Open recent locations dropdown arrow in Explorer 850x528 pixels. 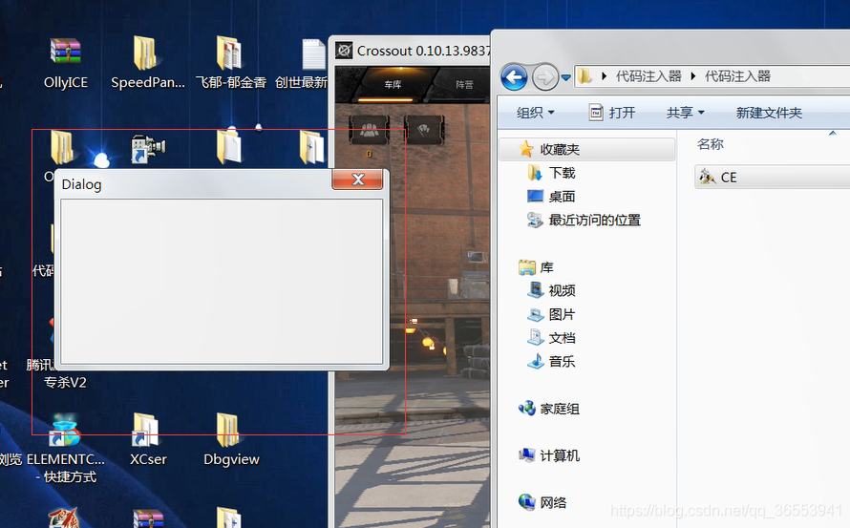click(566, 77)
